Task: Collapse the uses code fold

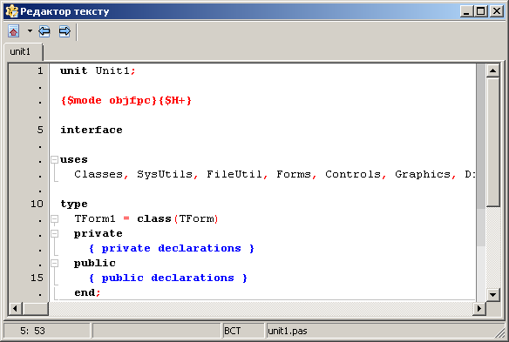Action: 55,159
